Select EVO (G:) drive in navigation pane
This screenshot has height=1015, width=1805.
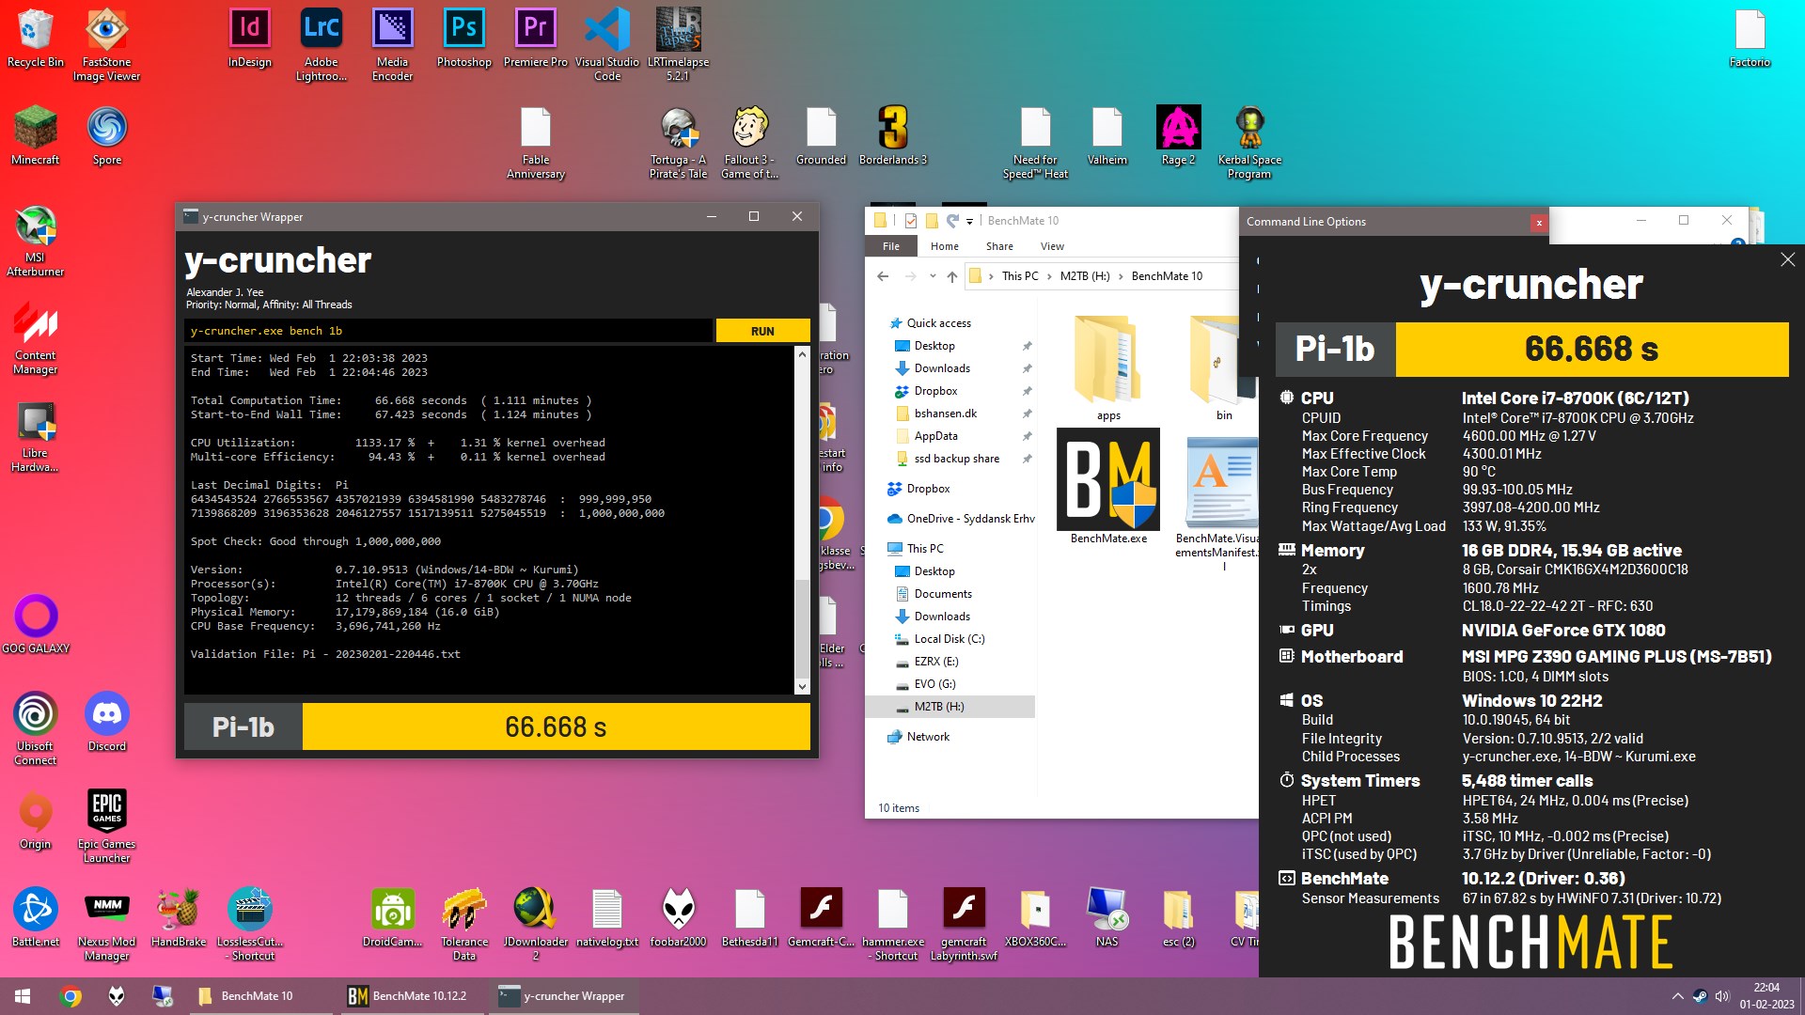[x=934, y=684]
